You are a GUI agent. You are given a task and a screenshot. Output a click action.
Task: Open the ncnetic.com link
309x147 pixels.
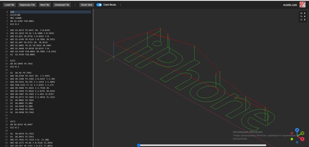click(x=290, y=5)
